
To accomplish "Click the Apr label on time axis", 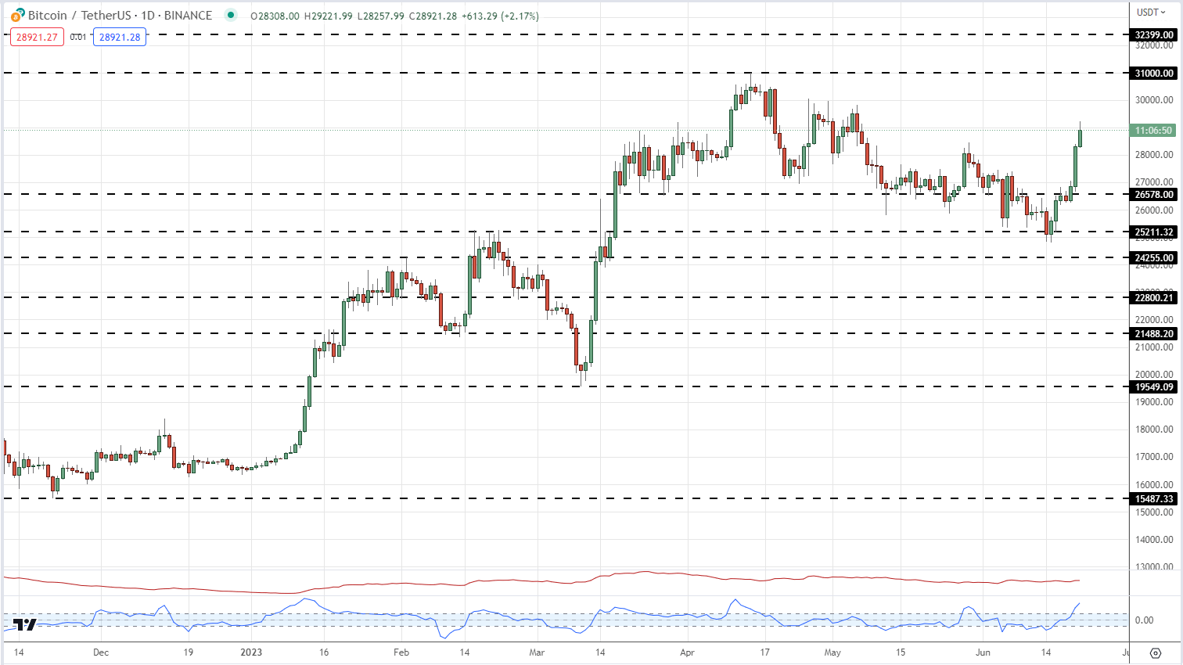I will coord(687,652).
